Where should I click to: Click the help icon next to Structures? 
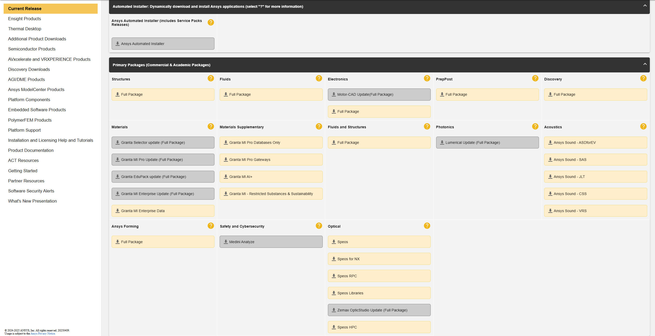(211, 78)
